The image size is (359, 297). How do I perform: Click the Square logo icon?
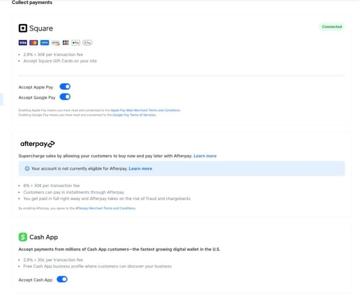coord(22,29)
